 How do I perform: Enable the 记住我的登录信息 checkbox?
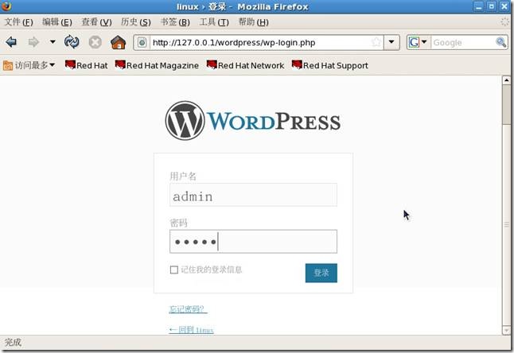174,270
